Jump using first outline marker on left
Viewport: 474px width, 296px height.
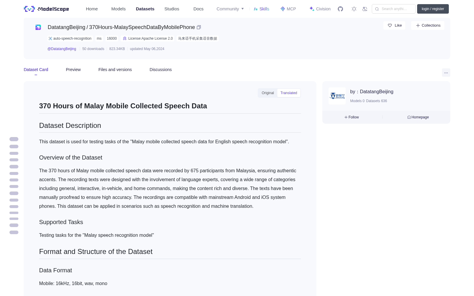(14, 139)
